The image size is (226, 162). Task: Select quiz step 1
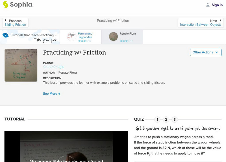coord(157,119)
